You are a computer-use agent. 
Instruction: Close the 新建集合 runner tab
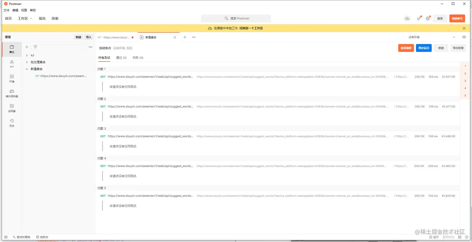175,37
